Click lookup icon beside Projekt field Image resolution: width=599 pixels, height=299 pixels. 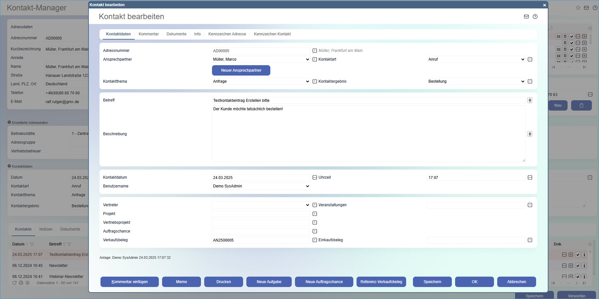pyautogui.click(x=314, y=214)
